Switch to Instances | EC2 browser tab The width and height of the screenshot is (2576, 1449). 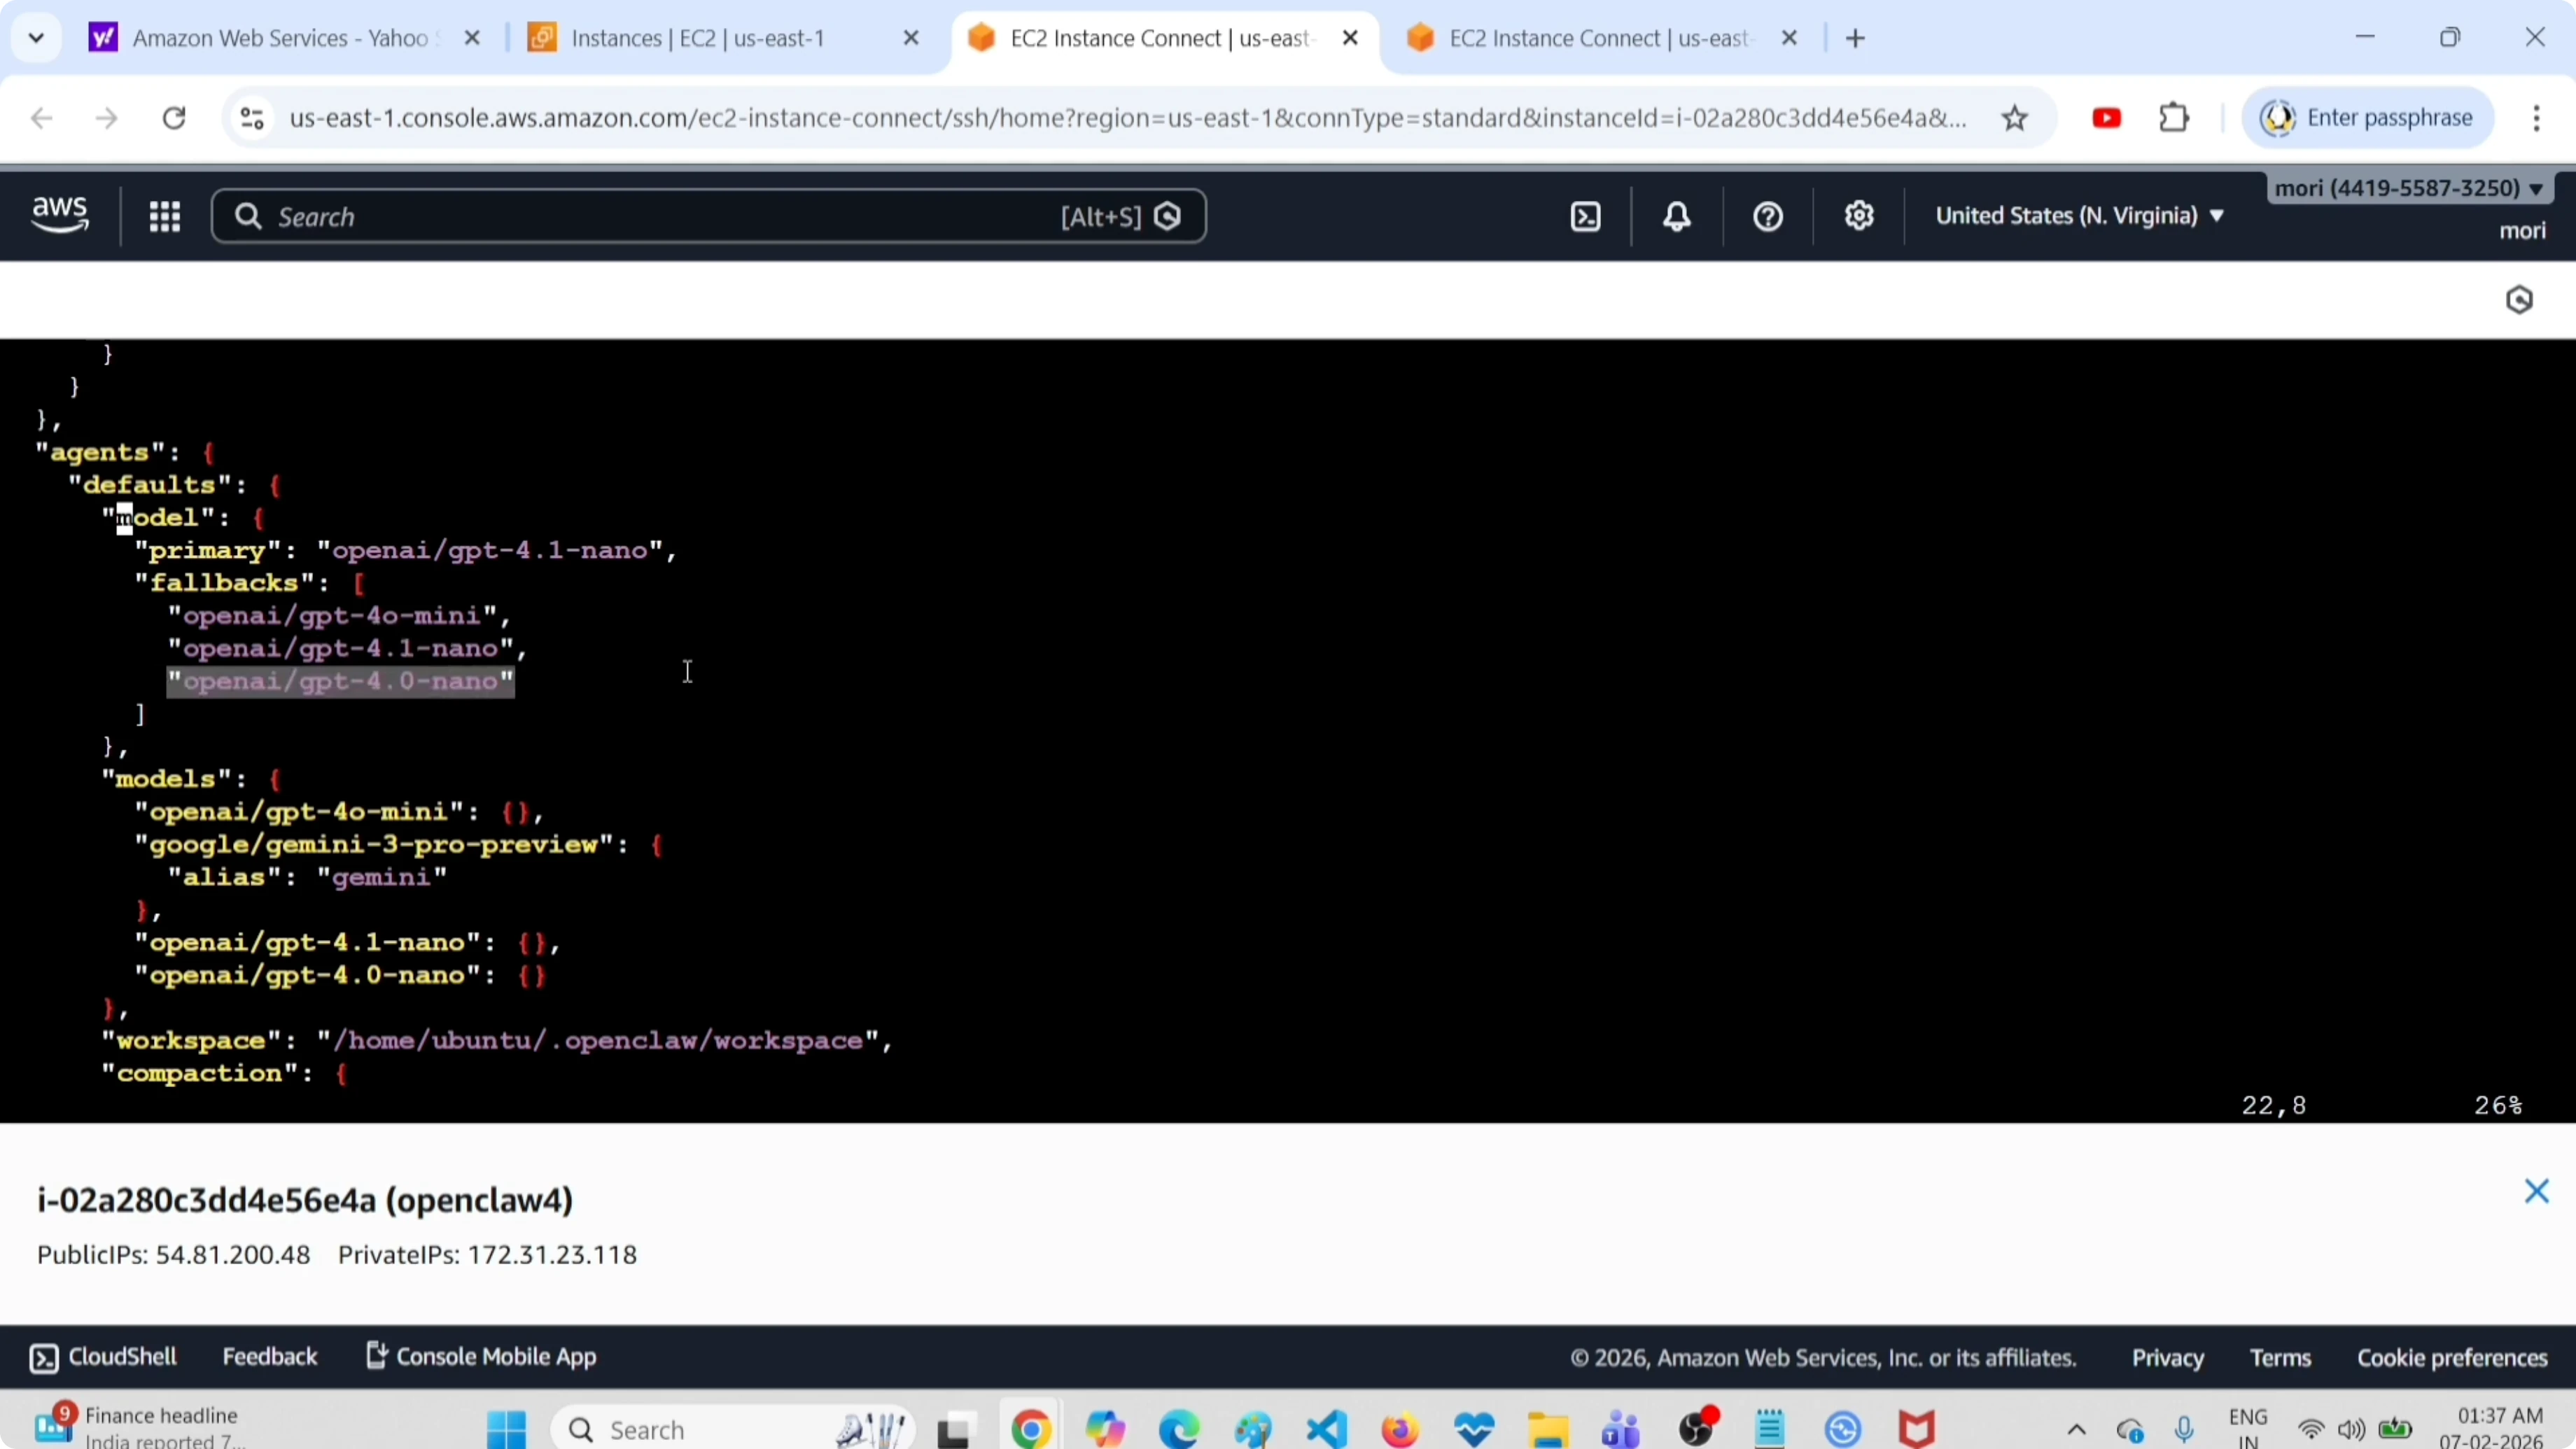click(x=697, y=39)
